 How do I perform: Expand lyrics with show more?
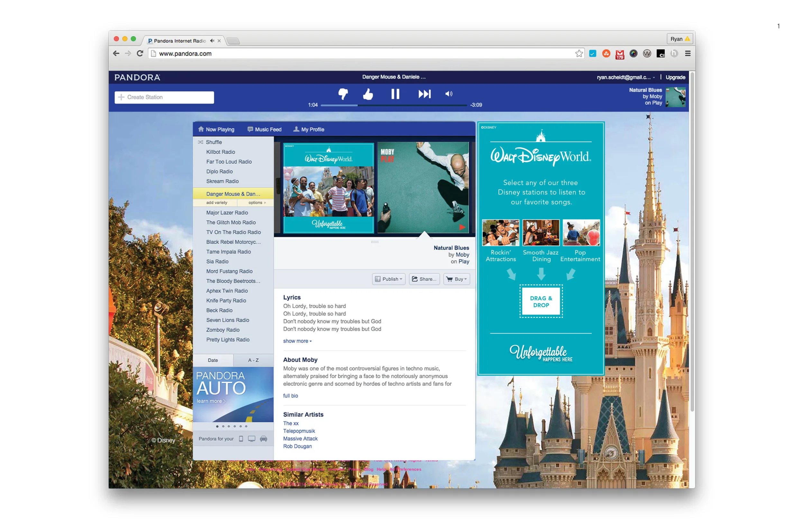pyautogui.click(x=297, y=341)
